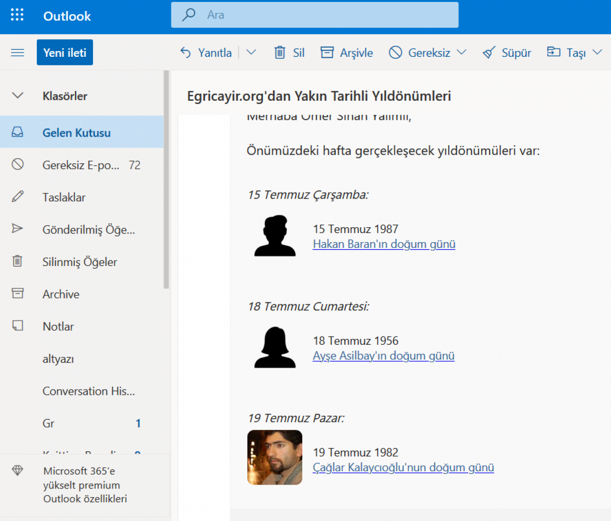
Task: Click the Süpür sweep broom icon
Action: tap(489, 53)
